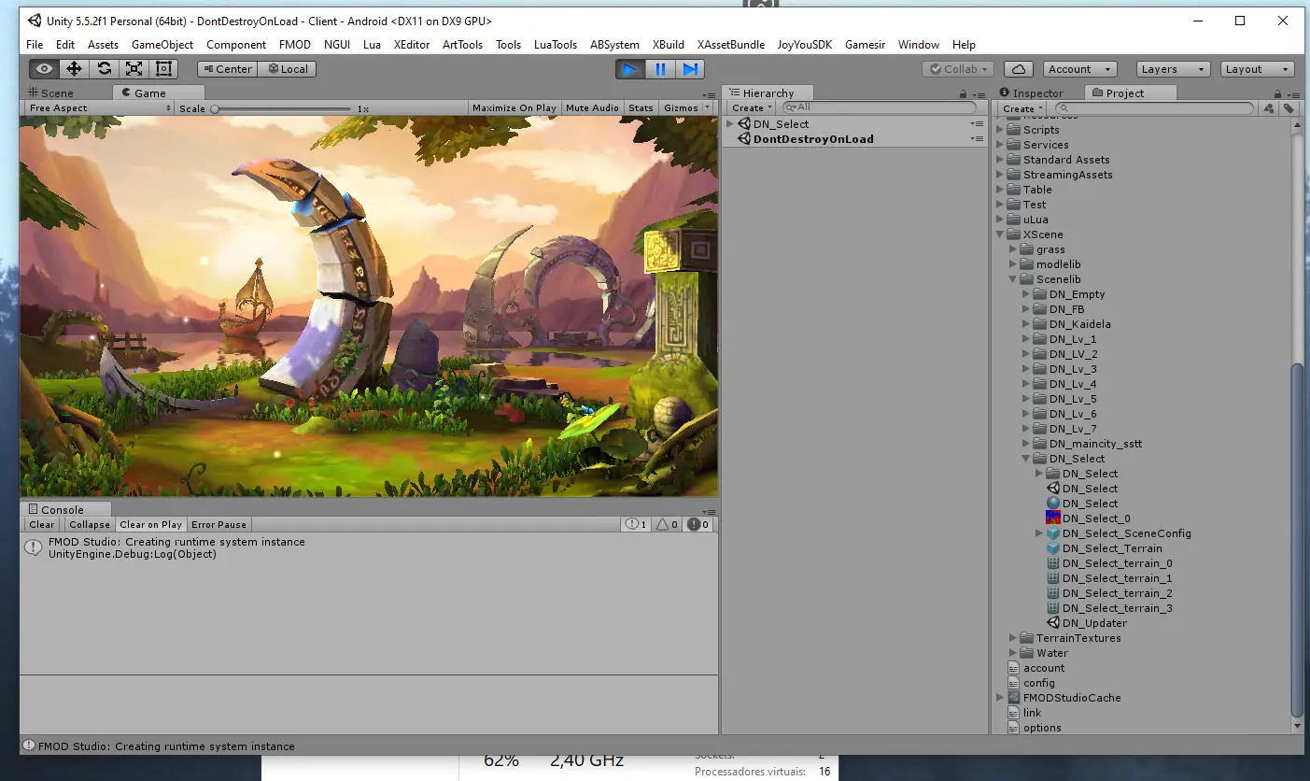
Task: Click the Play button
Action: click(x=630, y=69)
